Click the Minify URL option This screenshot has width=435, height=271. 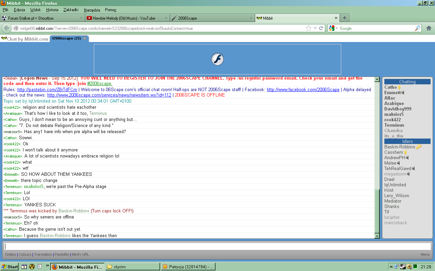(x=80, y=254)
